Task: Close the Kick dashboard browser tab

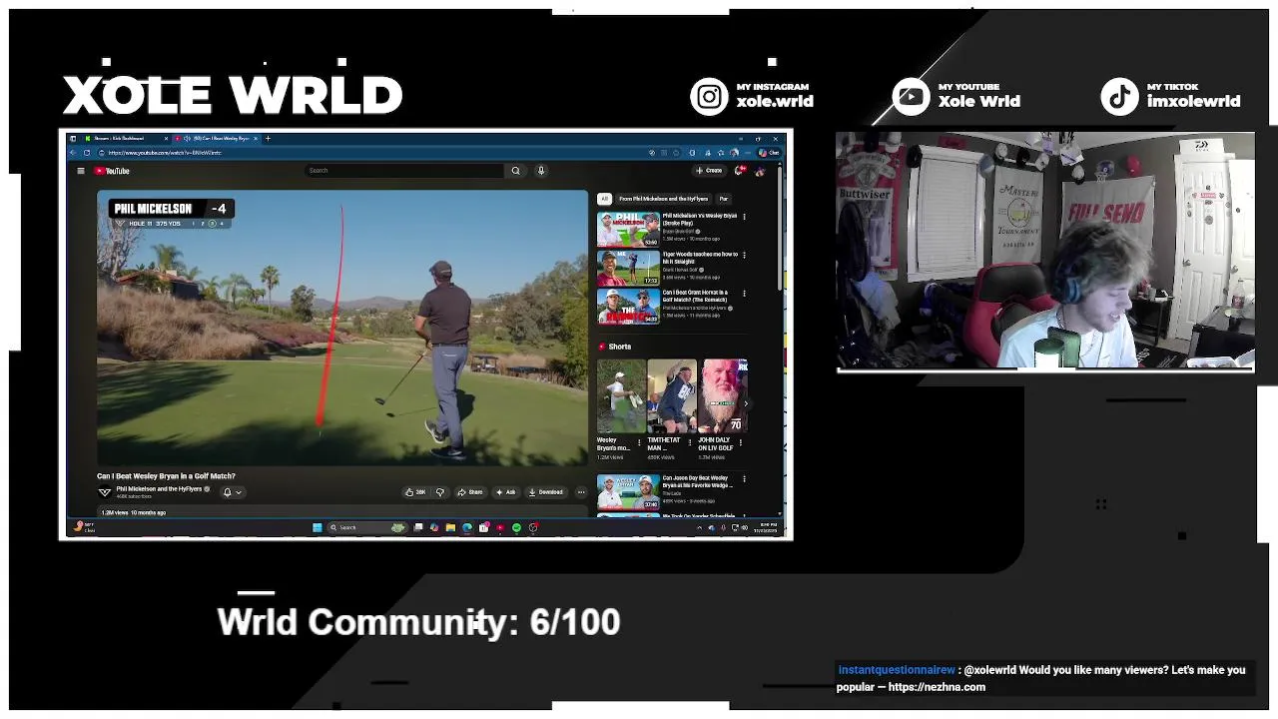Action: 167,138
